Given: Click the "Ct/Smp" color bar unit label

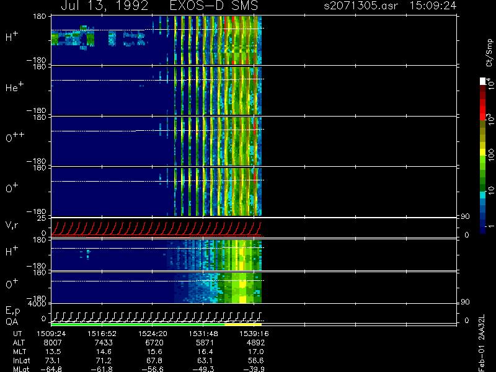Looking at the screenshot, I should pyautogui.click(x=489, y=53).
